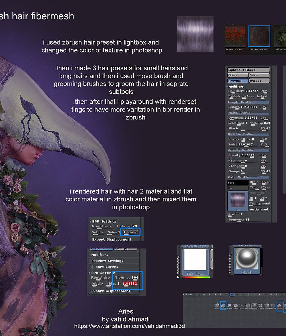Click the Accept button next to Preview
The height and width of the screenshot is (336, 286).
[x=259, y=80]
